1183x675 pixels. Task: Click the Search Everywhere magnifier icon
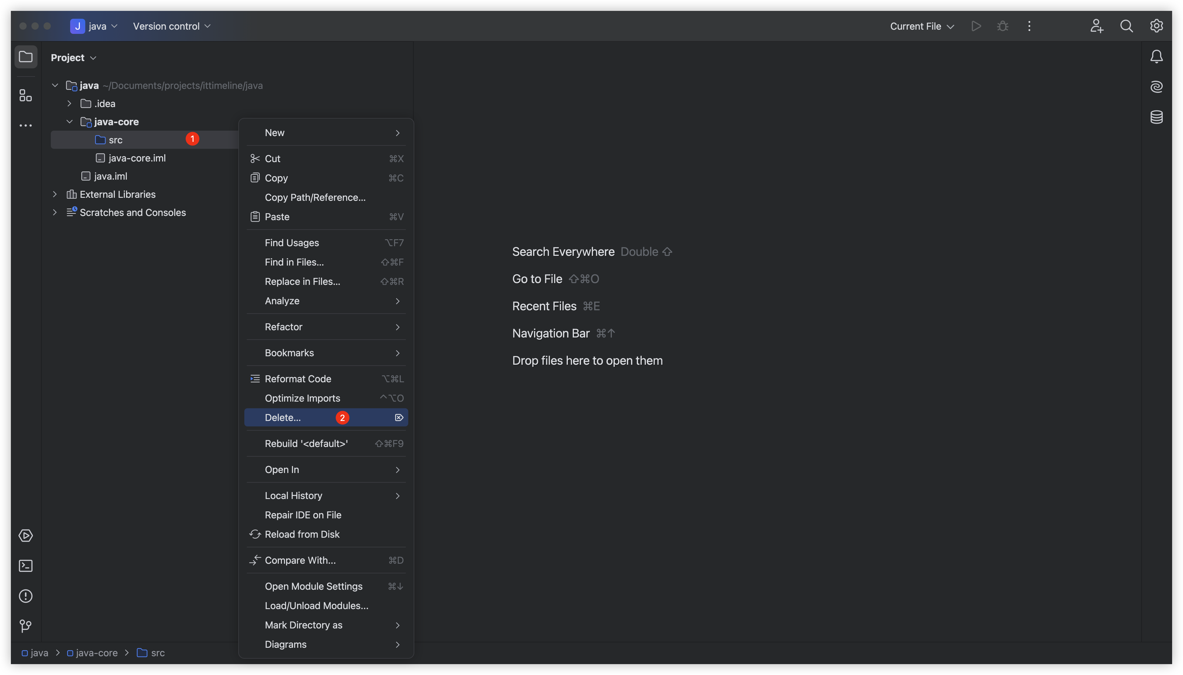tap(1126, 26)
